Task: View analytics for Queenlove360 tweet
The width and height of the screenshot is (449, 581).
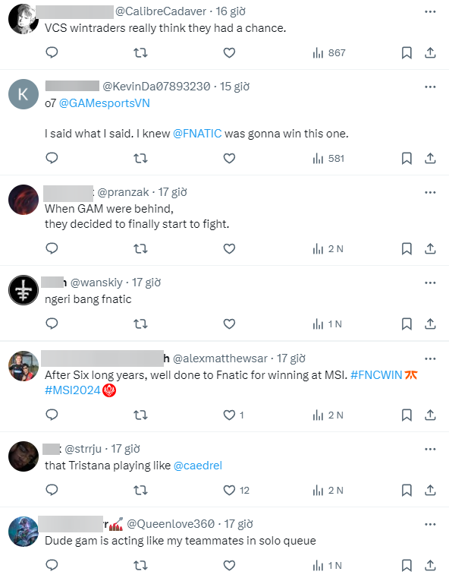Action: coord(327,566)
